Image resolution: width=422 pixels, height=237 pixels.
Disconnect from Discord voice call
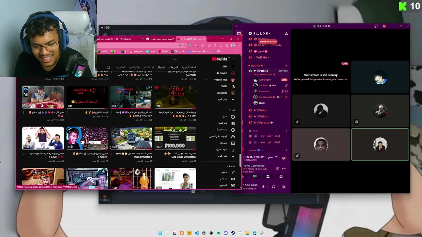click(x=284, y=169)
